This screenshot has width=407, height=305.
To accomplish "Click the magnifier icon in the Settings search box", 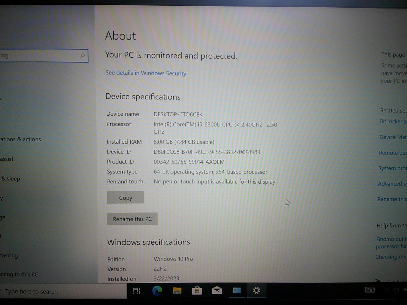I will point(82,56).
